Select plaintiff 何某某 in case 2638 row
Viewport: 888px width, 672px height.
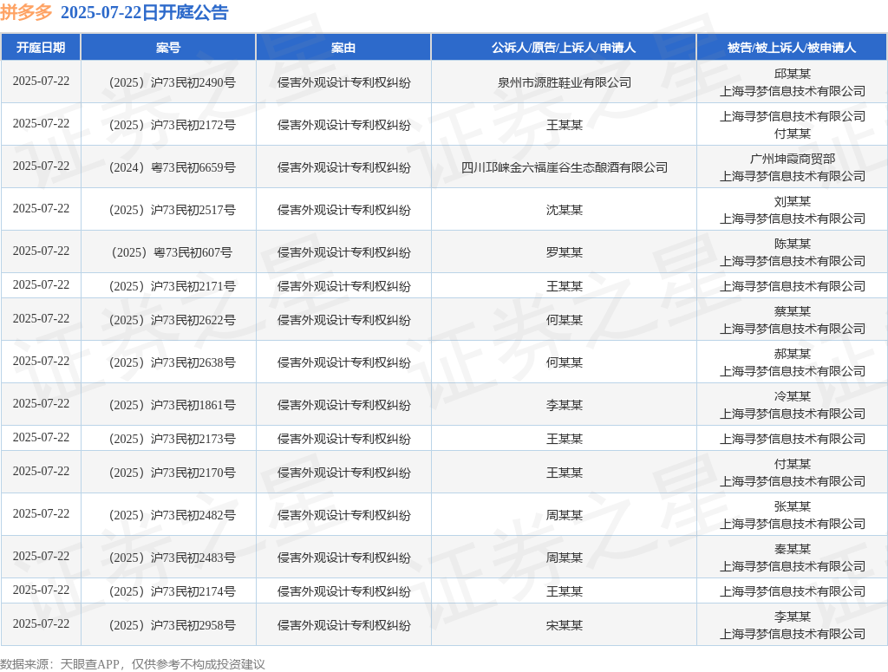point(564,363)
